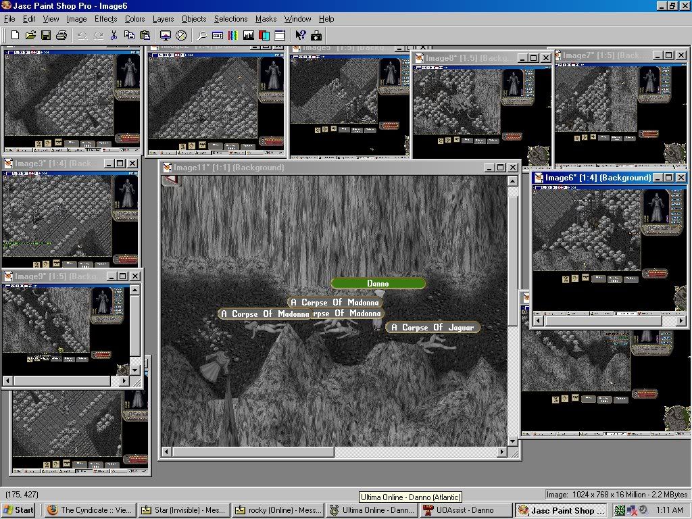This screenshot has height=519, width=692.
Task: Activate the Image9 window title bar
Action: tap(72, 276)
